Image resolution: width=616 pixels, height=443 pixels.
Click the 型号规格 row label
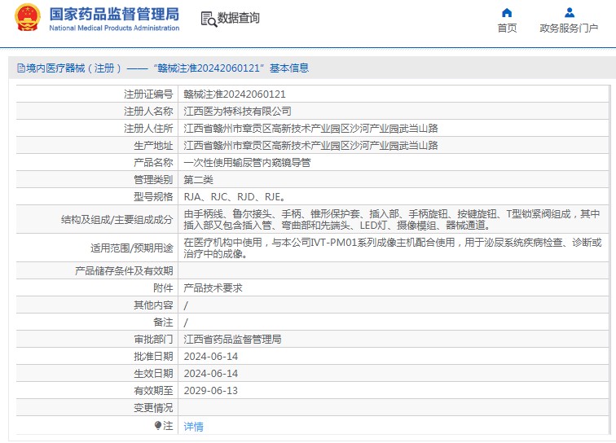click(x=153, y=197)
